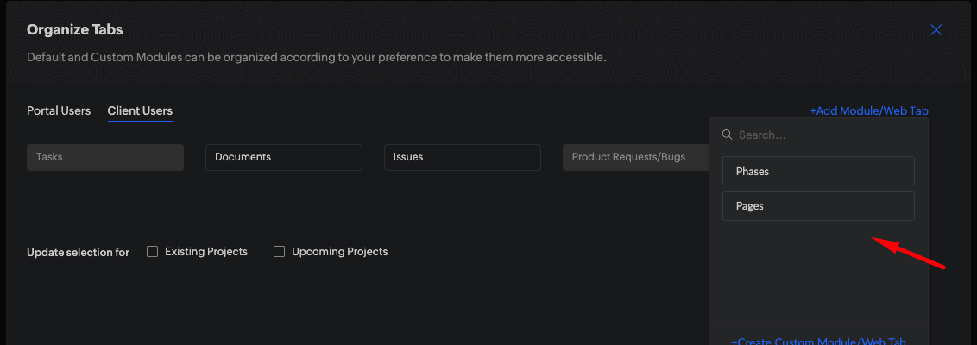Viewport: 977px width, 345px height.
Task: Click the magnifier icon in the search box
Action: pyautogui.click(x=728, y=135)
